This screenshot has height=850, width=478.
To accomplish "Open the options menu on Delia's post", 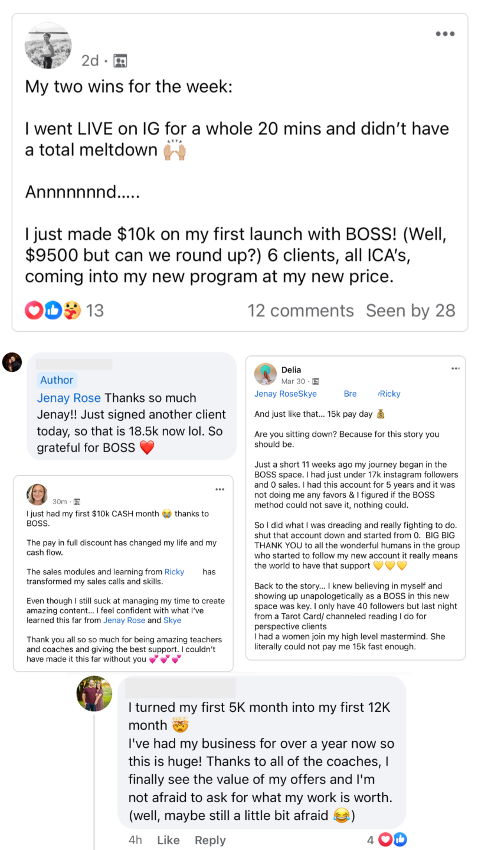I will pos(455,369).
